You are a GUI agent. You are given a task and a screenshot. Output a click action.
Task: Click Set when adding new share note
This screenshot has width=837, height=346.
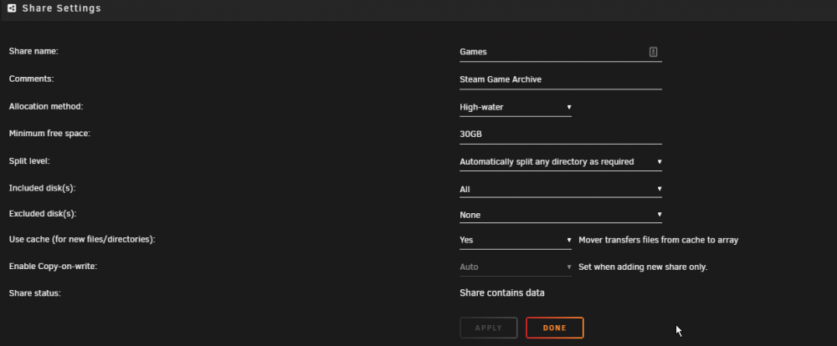(x=643, y=267)
